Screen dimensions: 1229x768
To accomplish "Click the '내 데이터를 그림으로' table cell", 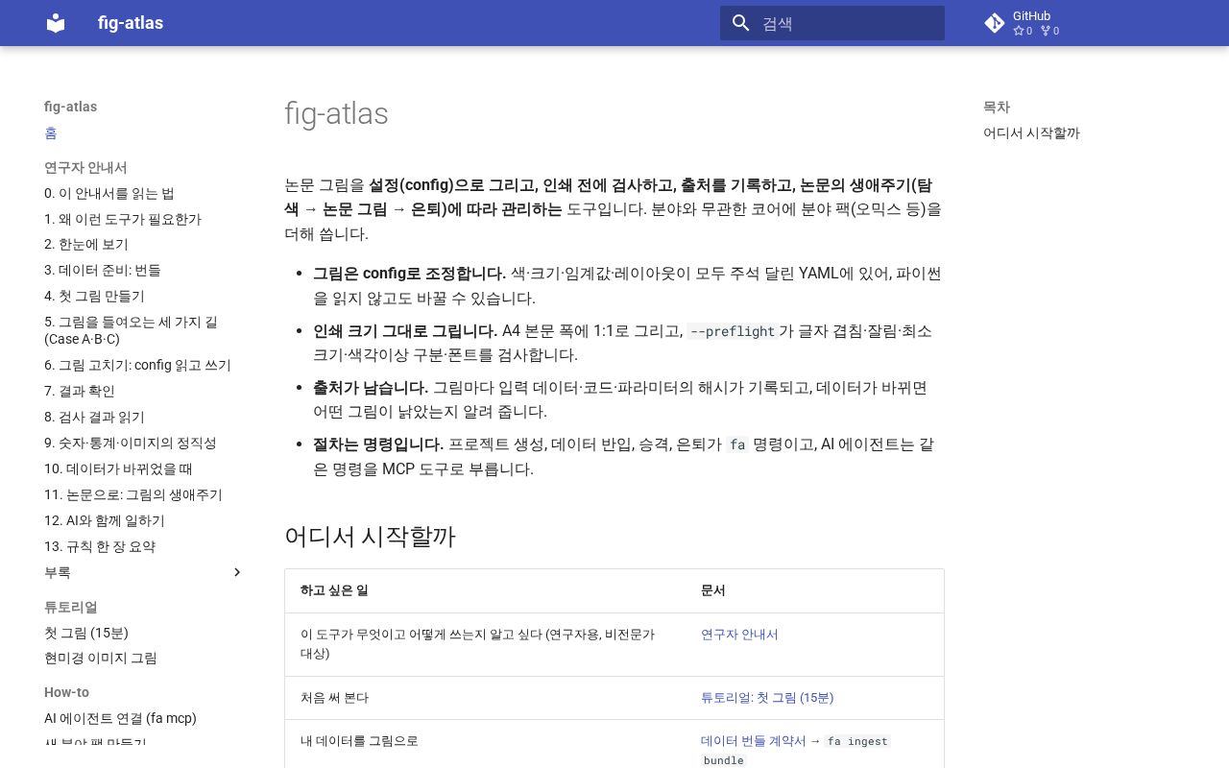I will [359, 741].
